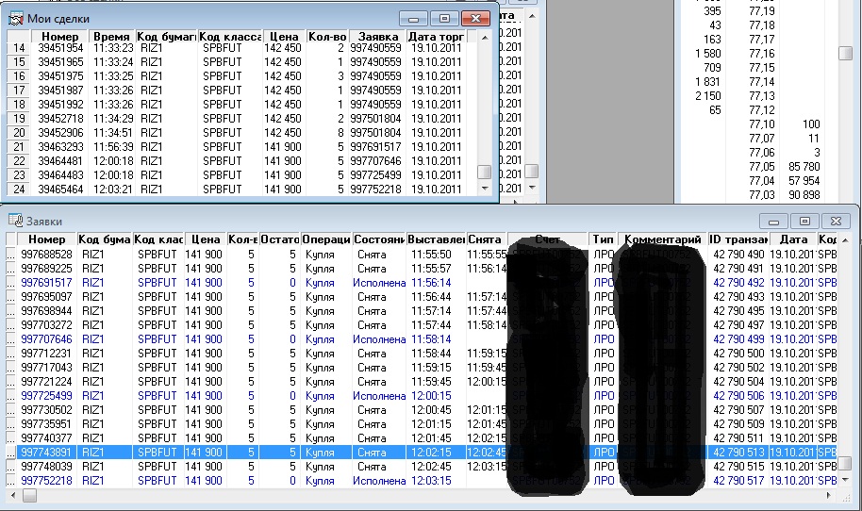Maximize the Мои сделки window
The height and width of the screenshot is (511, 862).
[443, 18]
